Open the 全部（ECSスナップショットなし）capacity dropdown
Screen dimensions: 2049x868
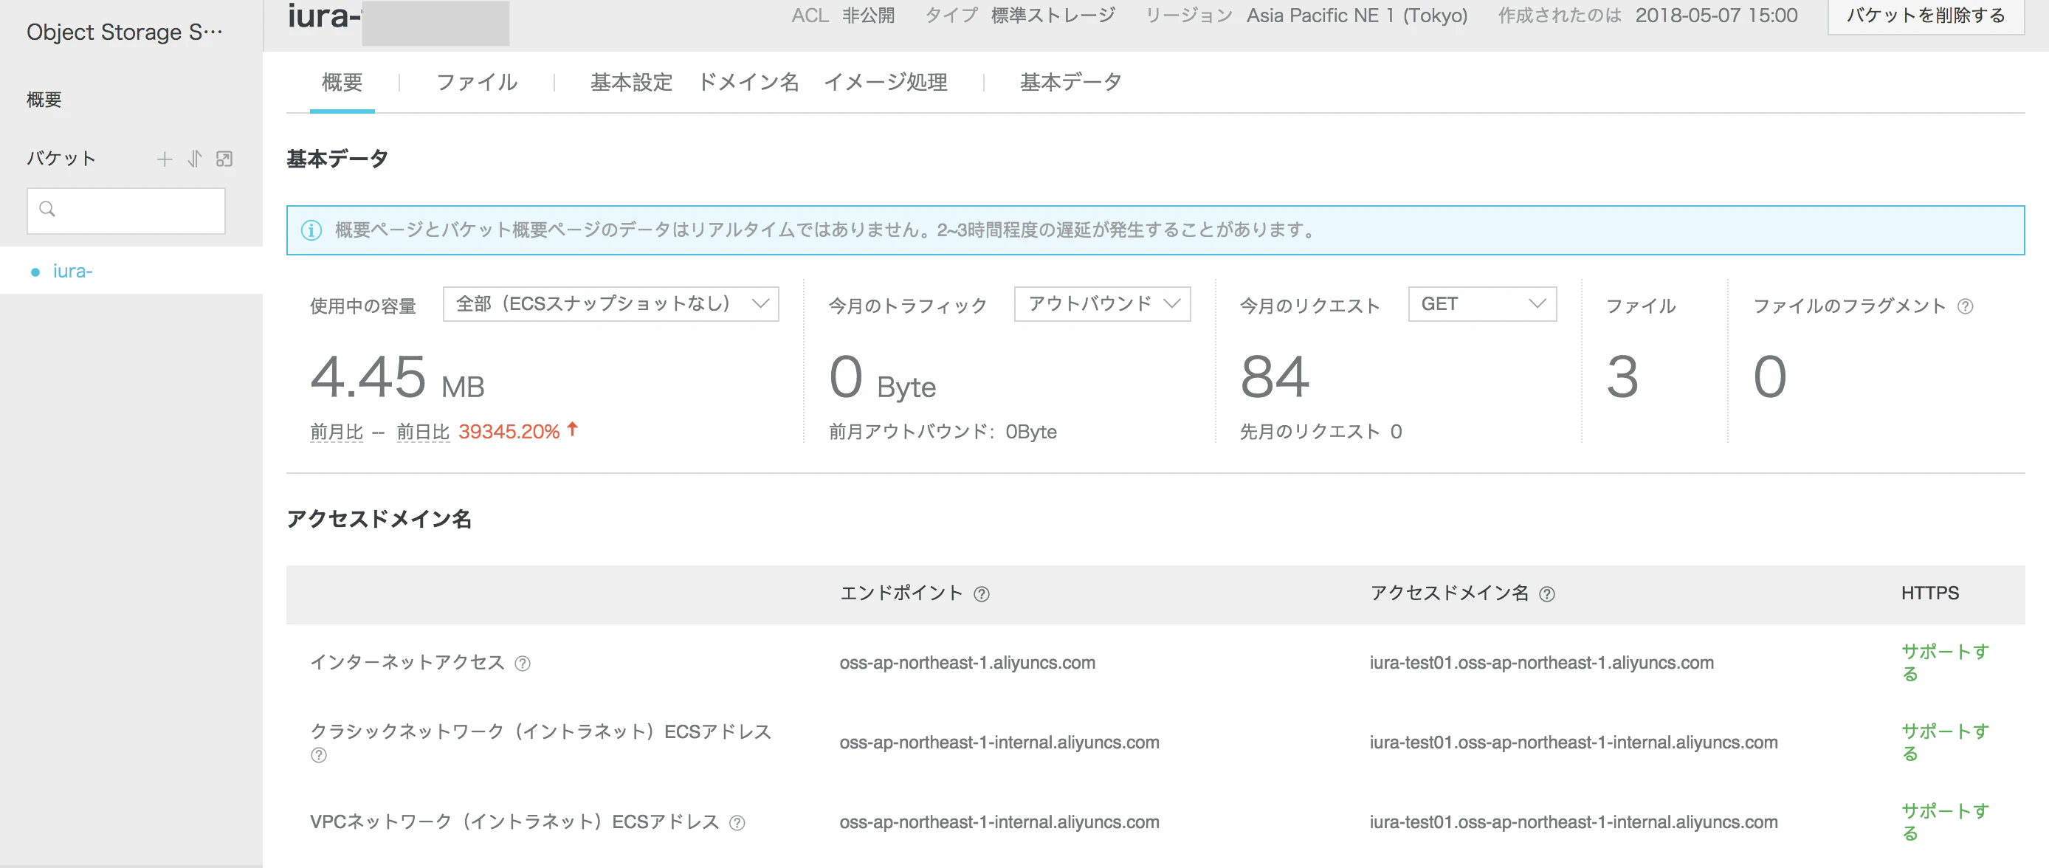coord(611,304)
